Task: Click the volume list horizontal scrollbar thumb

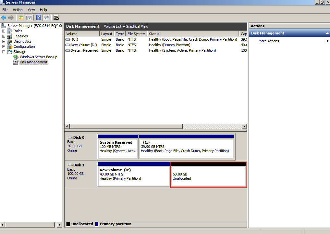Action: tap(126, 126)
